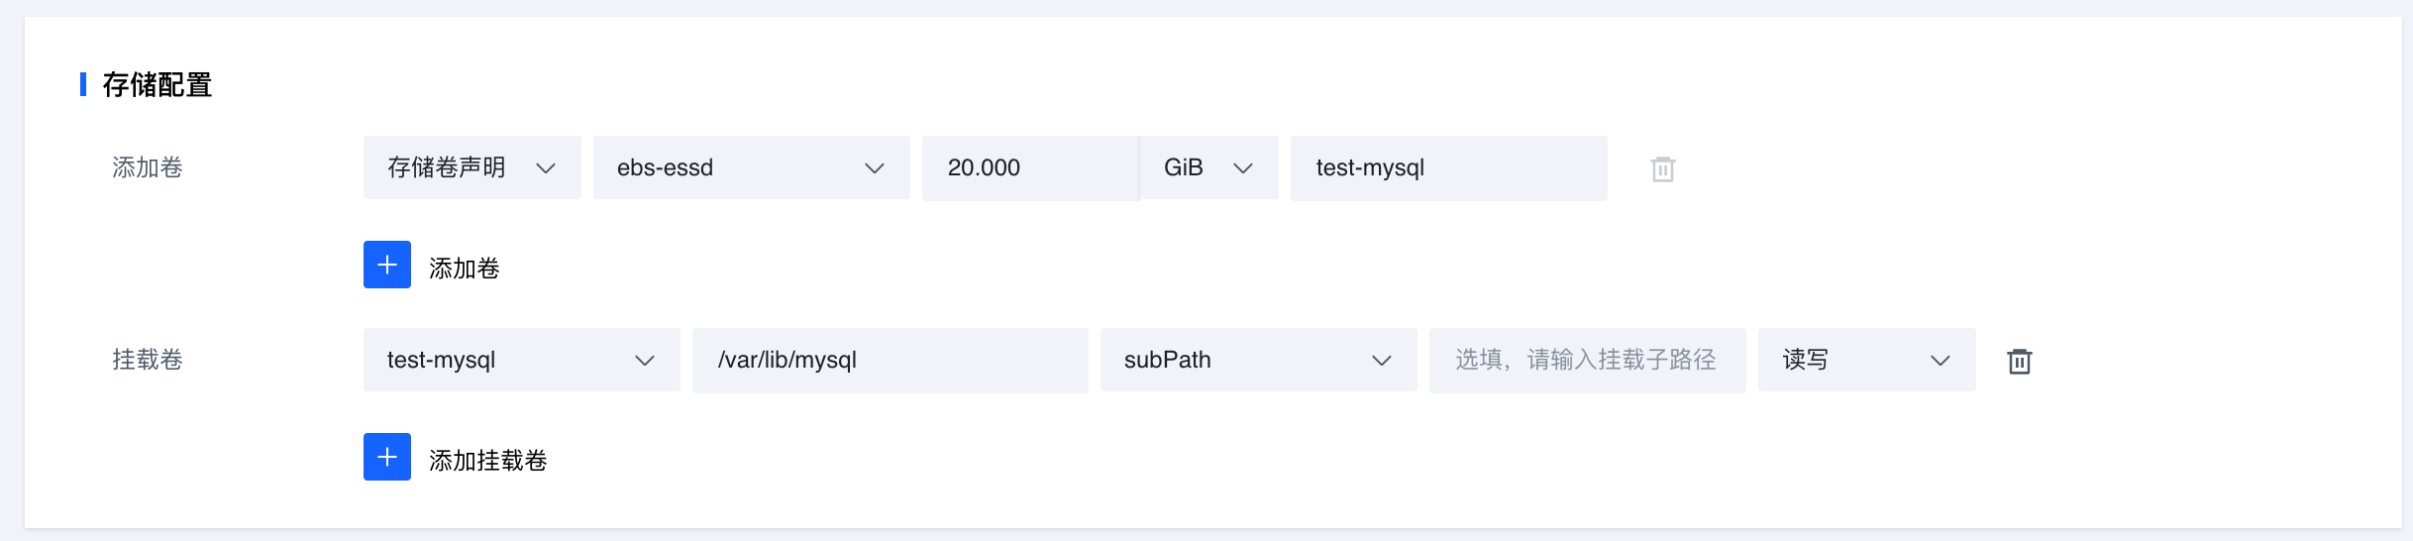The width and height of the screenshot is (2413, 541).
Task: Click the blue plus icon beside 添加挂载卷
Action: 387,457
